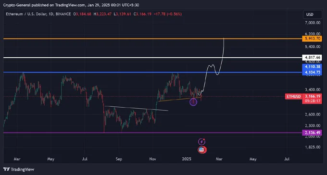Click the TradingView logo

point(19,169)
